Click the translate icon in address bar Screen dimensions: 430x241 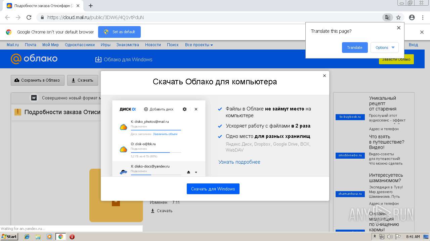pyautogui.click(x=387, y=17)
